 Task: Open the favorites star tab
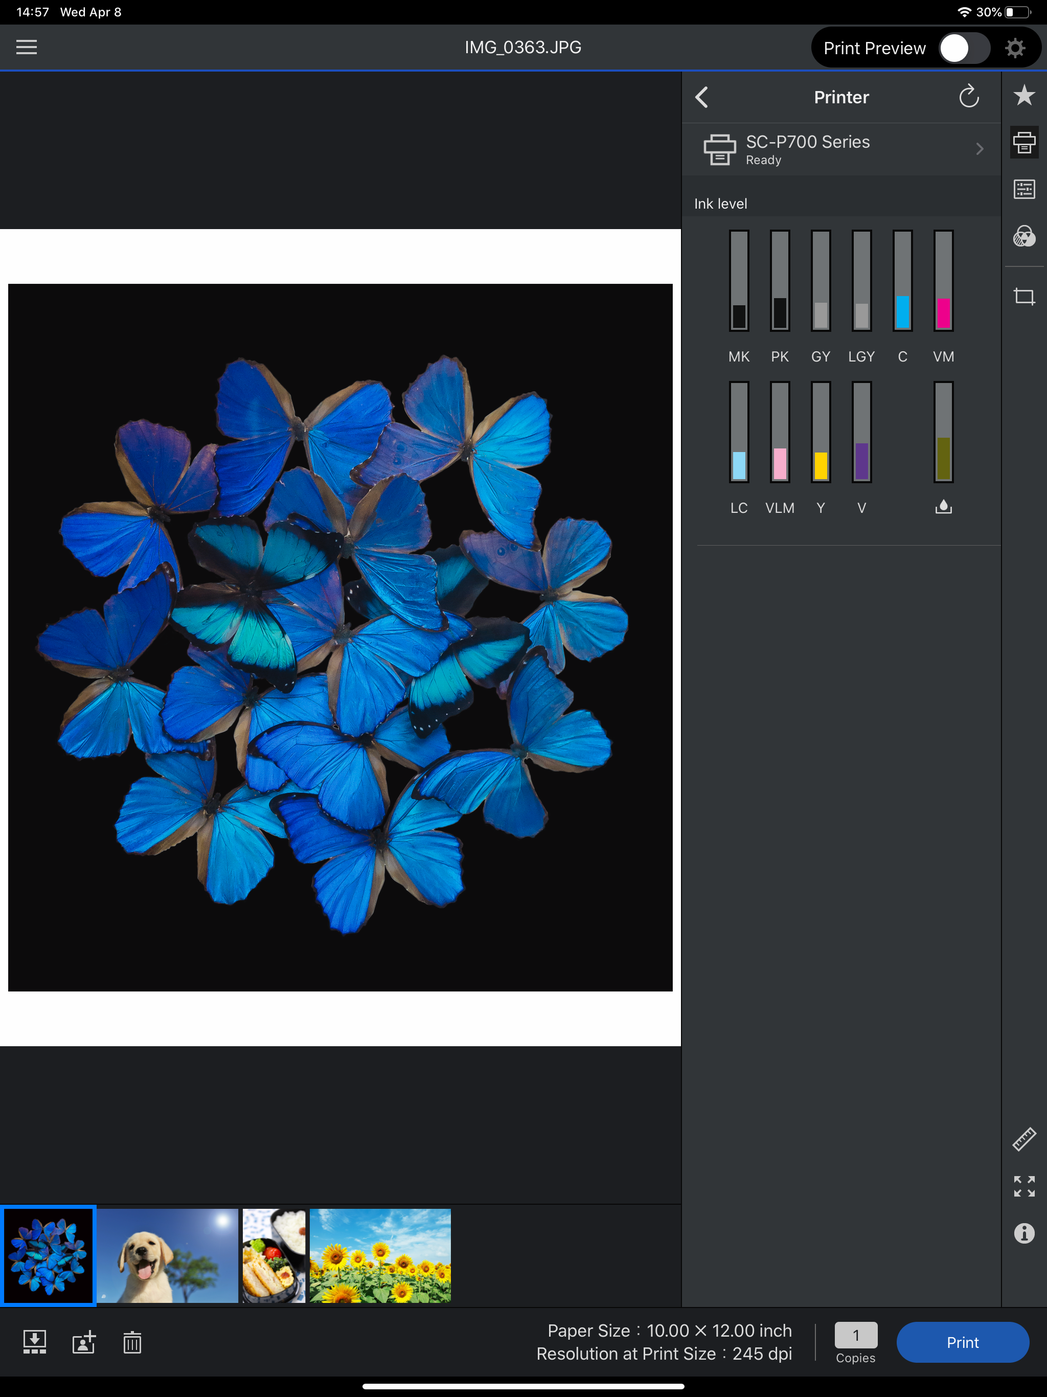click(1023, 95)
